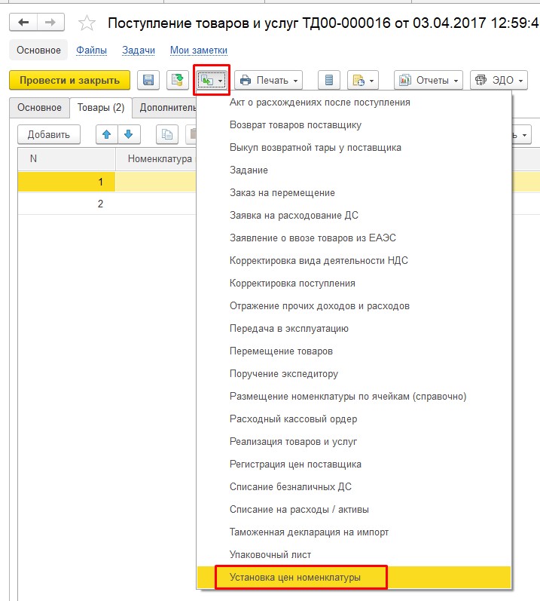Viewport: 540px width, 601px height.
Task: Click the document movements list icon
Action: point(329,80)
